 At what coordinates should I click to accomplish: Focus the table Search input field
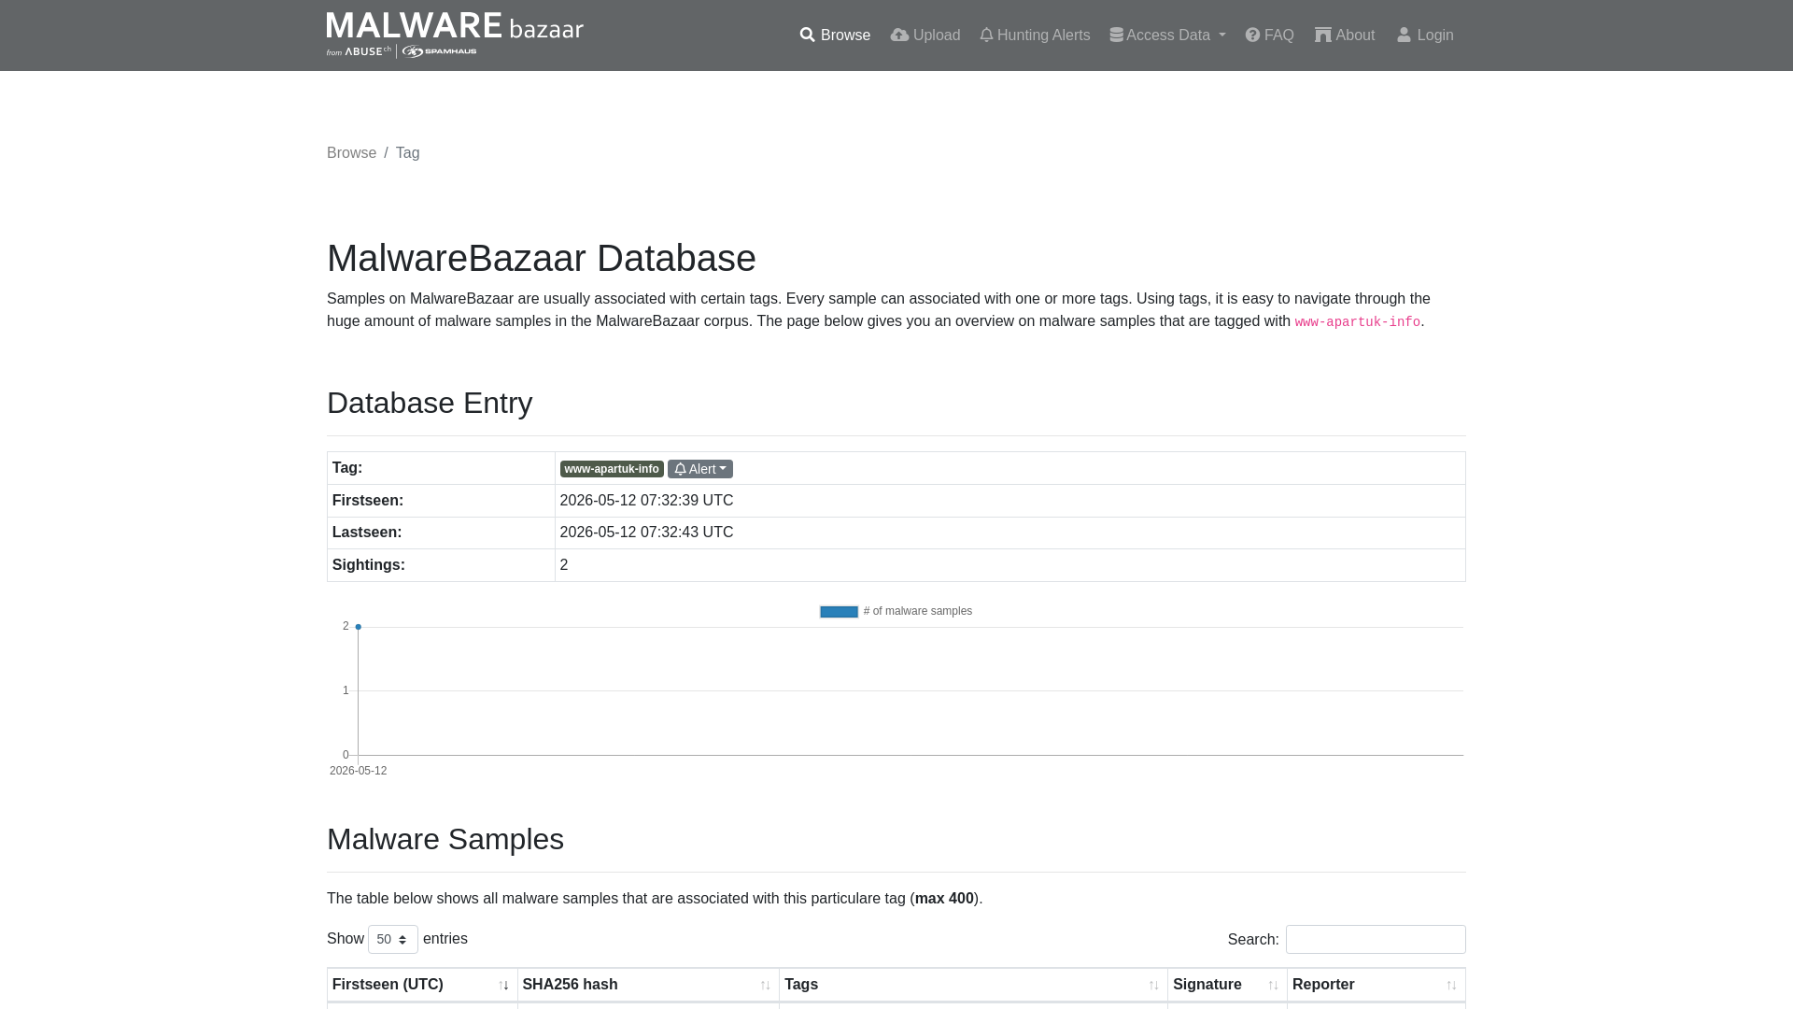[1376, 939]
